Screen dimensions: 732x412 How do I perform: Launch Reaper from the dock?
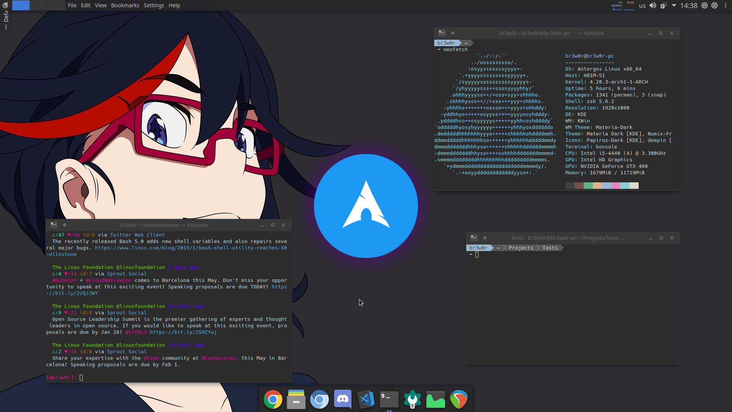click(459, 399)
